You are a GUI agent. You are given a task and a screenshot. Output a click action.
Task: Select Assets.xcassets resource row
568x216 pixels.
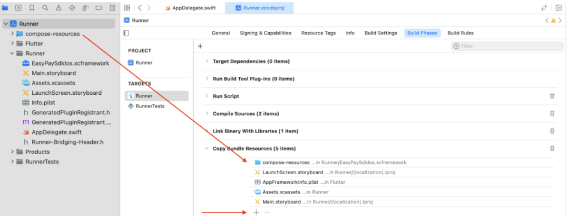pos(402,192)
